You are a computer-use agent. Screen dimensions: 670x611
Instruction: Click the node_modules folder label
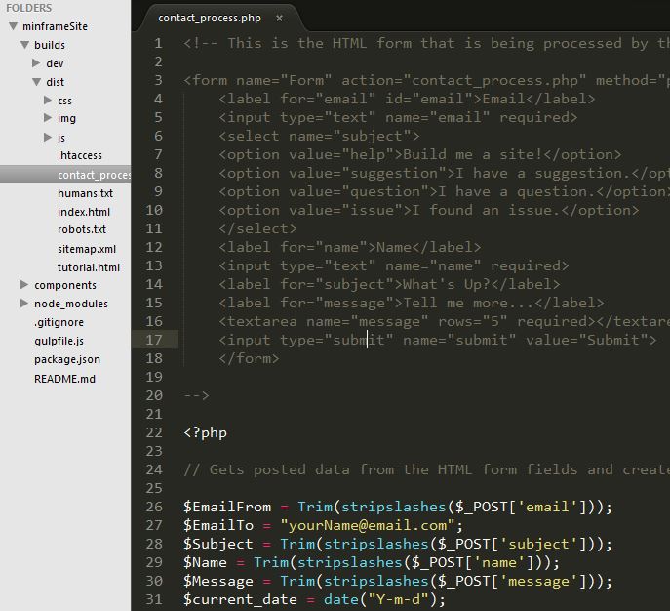[x=71, y=304]
